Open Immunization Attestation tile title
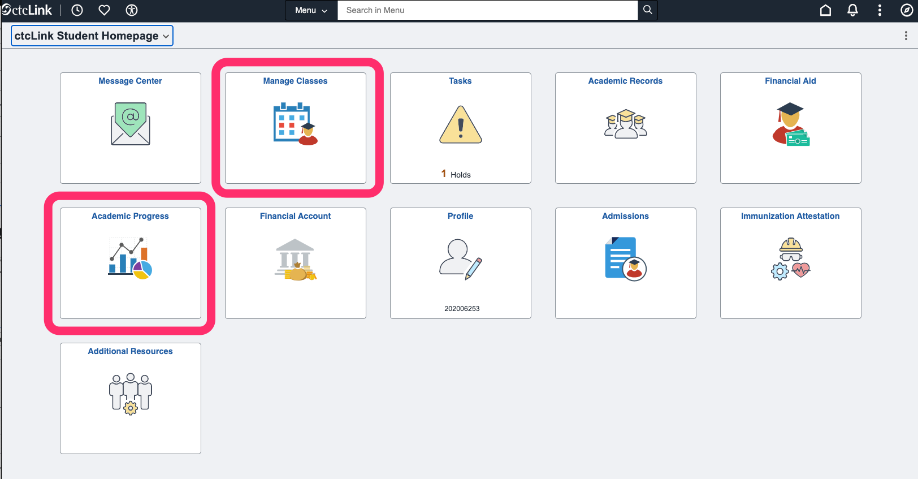Viewport: 918px width, 479px height. [791, 216]
